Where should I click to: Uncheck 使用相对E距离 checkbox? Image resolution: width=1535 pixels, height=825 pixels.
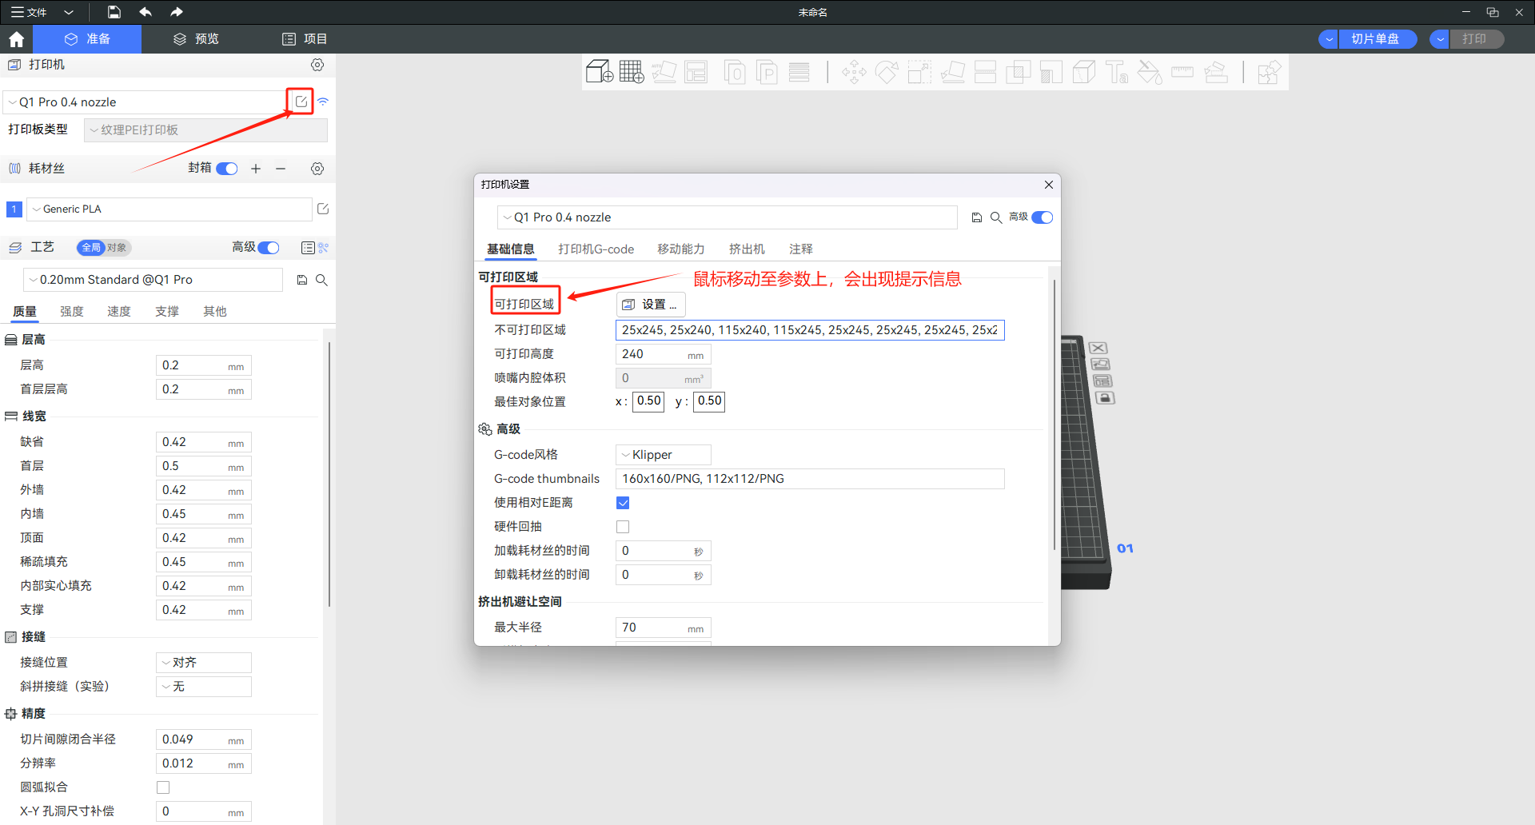coord(623,503)
